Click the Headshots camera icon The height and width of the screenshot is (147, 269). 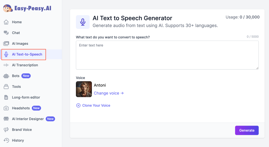pos(6,108)
